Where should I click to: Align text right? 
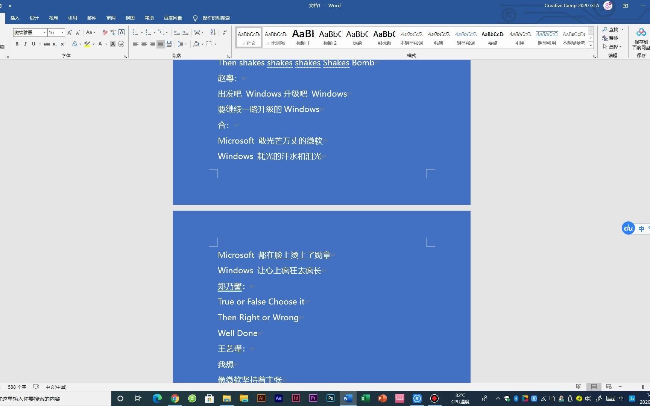click(x=152, y=44)
